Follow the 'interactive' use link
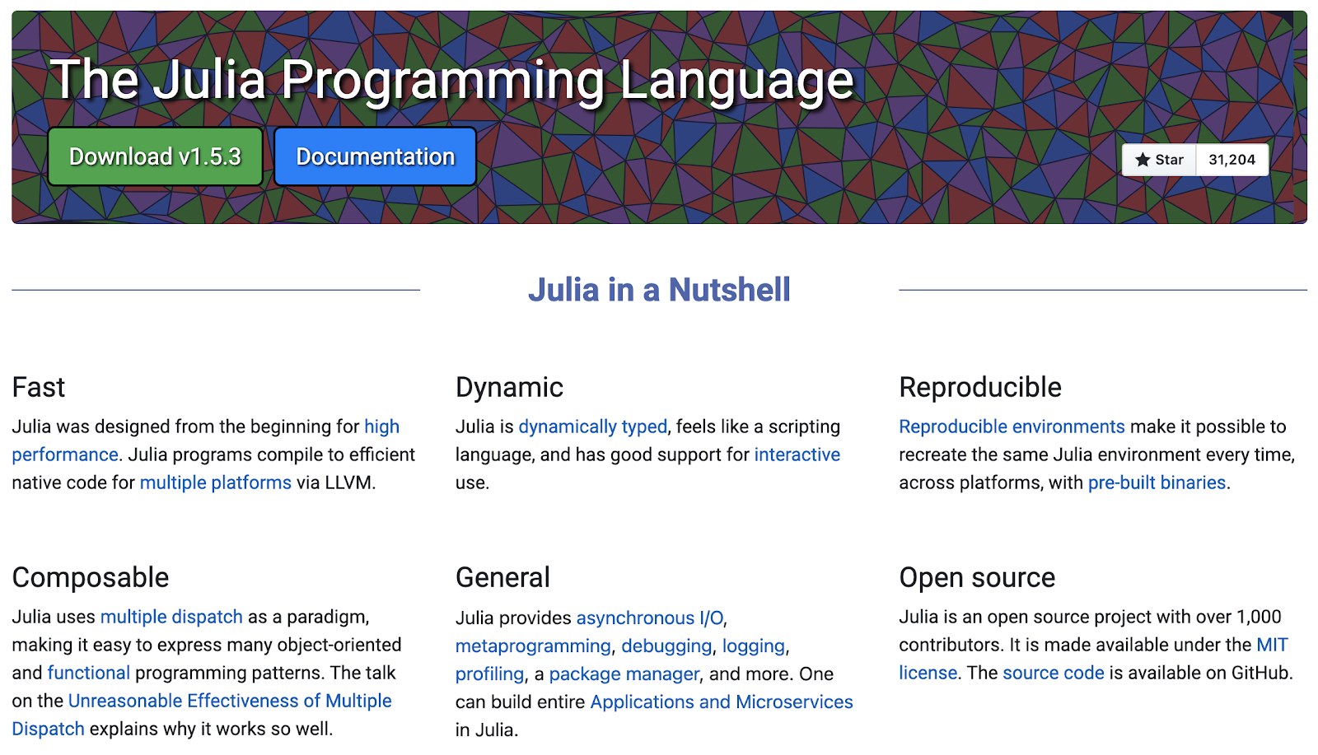This screenshot has height=755, width=1318. (797, 454)
